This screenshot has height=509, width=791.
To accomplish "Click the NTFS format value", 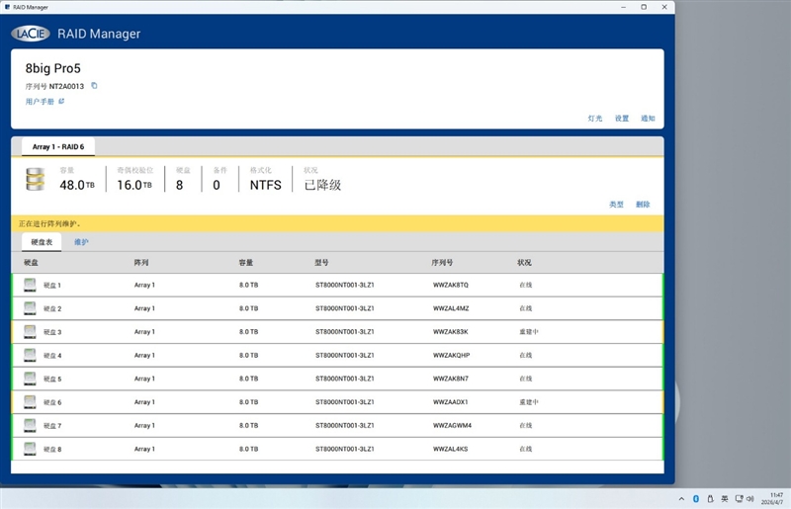I will 266,185.
